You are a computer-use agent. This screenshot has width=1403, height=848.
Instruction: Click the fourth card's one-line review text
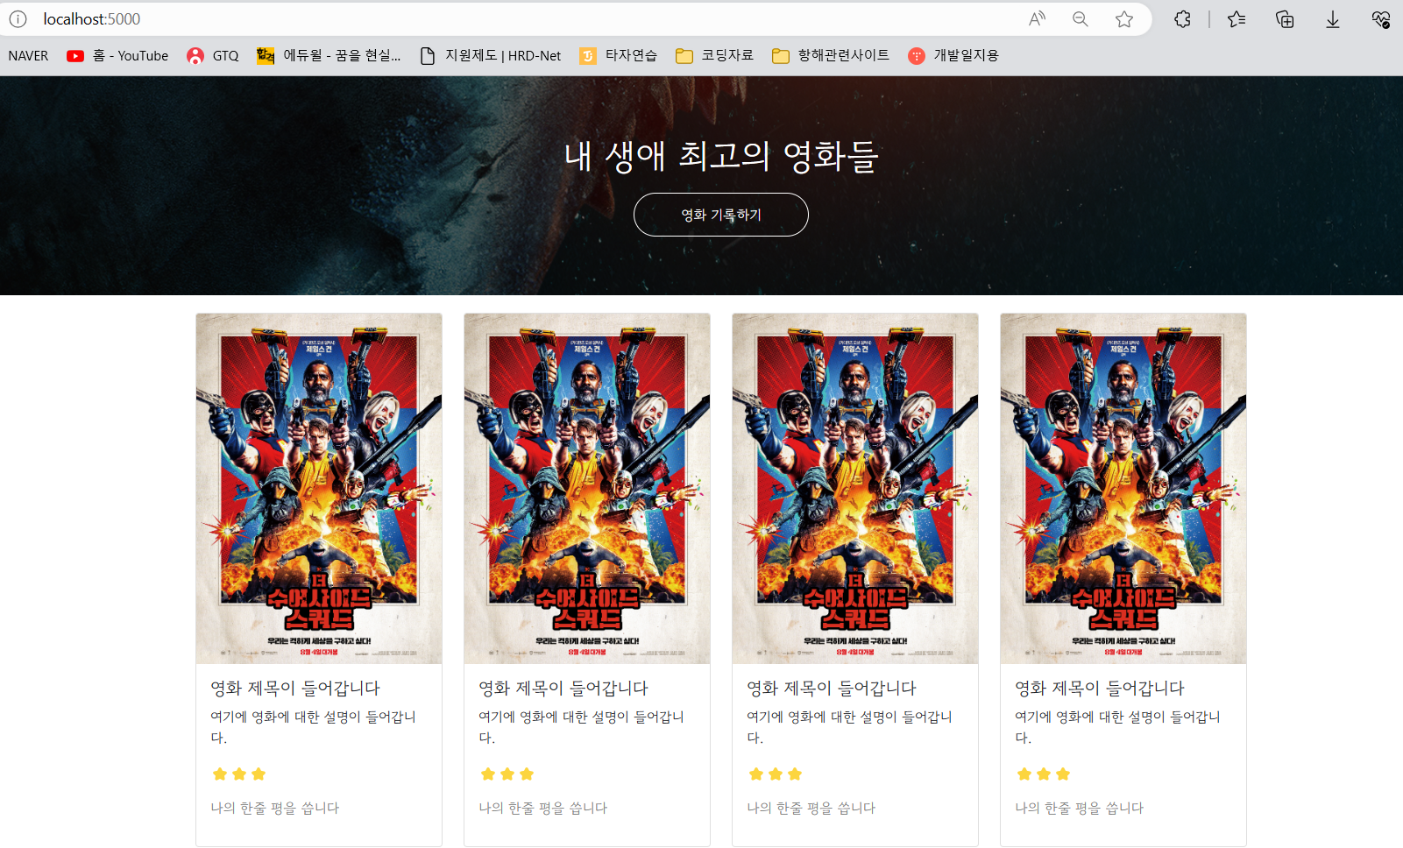(1080, 808)
